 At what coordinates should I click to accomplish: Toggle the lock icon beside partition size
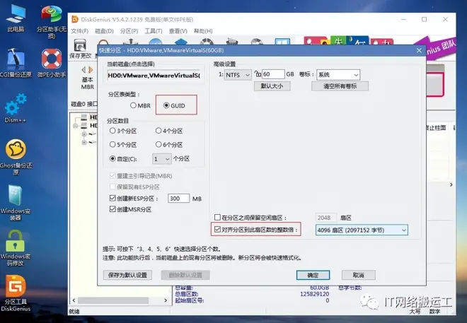click(258, 74)
